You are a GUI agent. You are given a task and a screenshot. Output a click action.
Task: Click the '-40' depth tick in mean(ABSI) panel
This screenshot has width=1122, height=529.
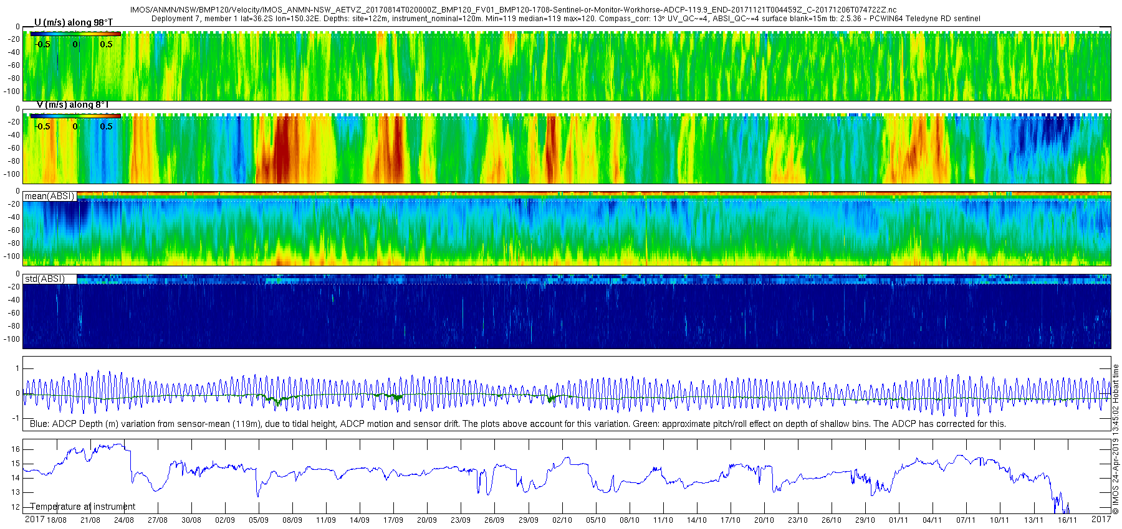(14, 217)
